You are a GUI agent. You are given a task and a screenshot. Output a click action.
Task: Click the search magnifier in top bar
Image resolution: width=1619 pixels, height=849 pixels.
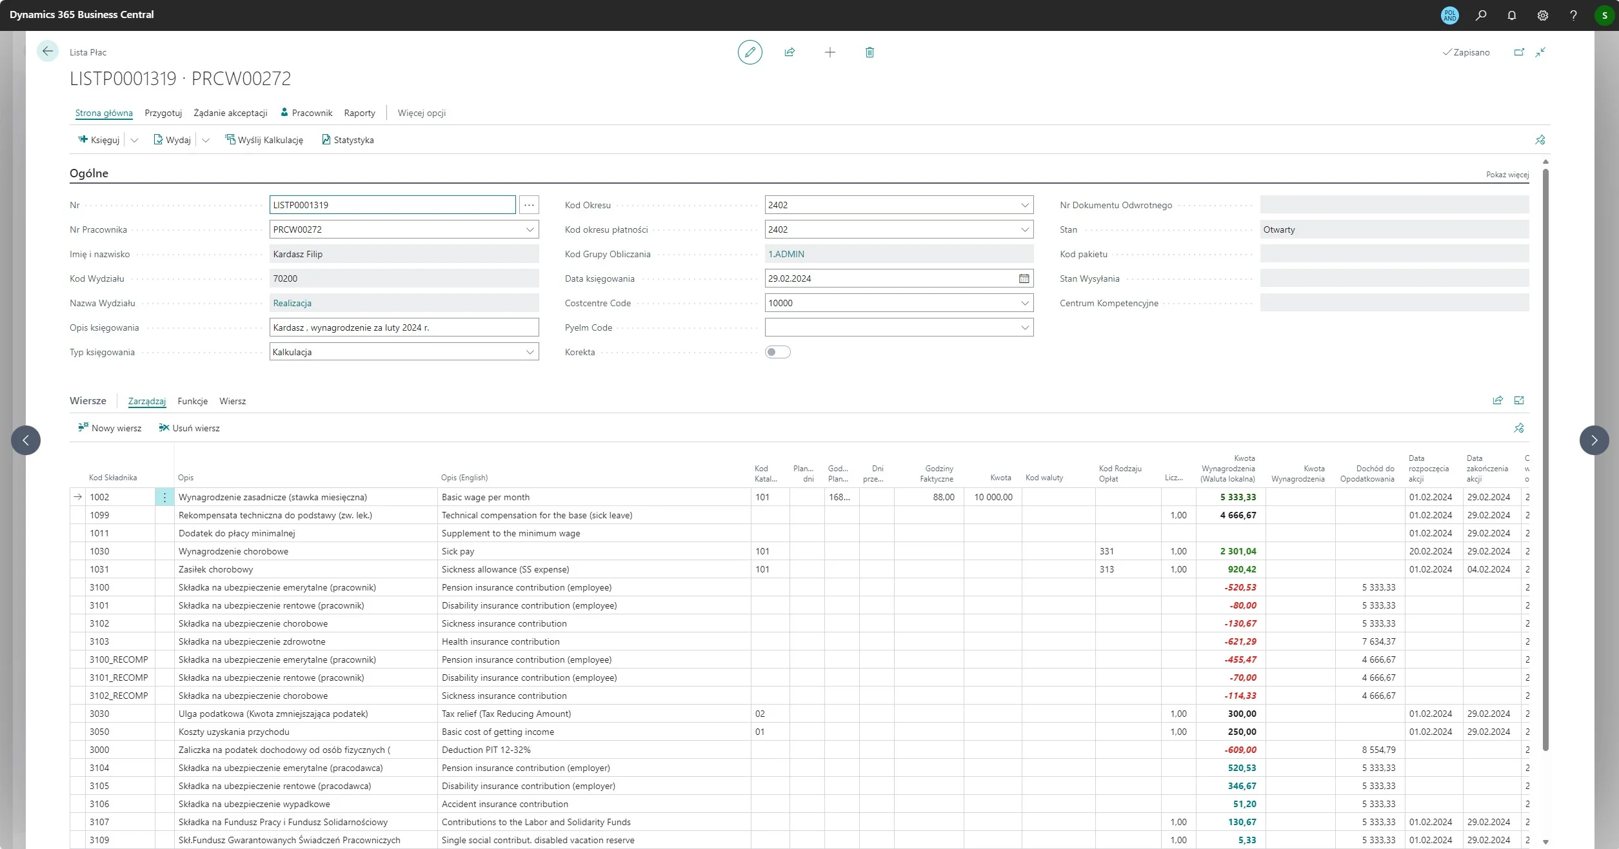(1481, 15)
